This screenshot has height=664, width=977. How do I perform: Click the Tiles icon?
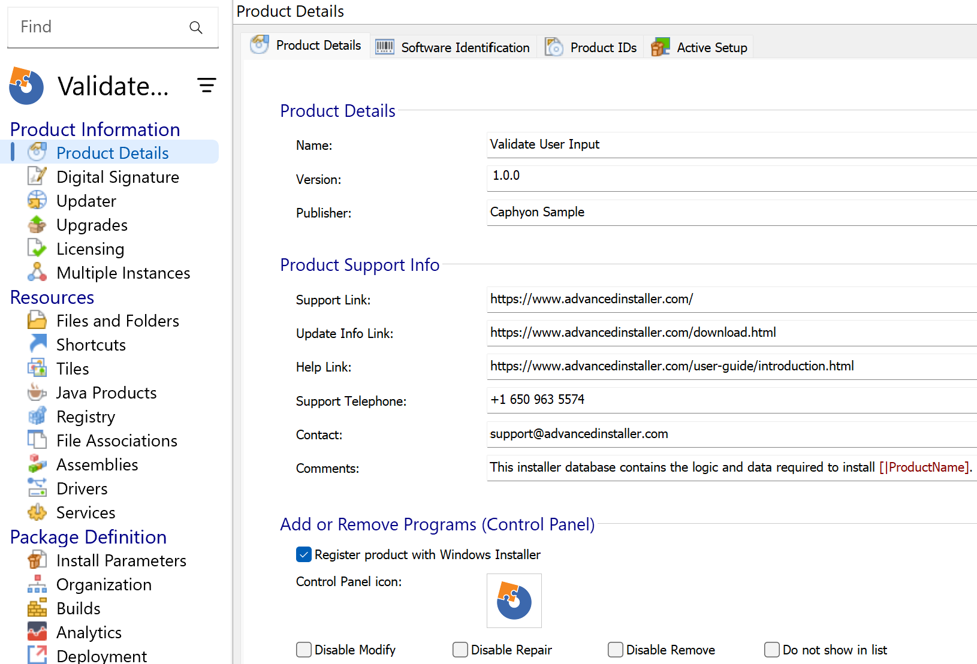(x=37, y=368)
